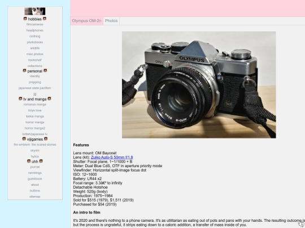Visit the wildlife page
The height and width of the screenshot is (228, 305).
point(35,48)
